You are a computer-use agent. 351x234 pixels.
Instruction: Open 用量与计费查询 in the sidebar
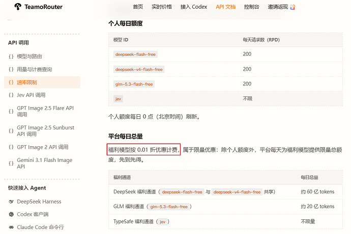point(35,70)
